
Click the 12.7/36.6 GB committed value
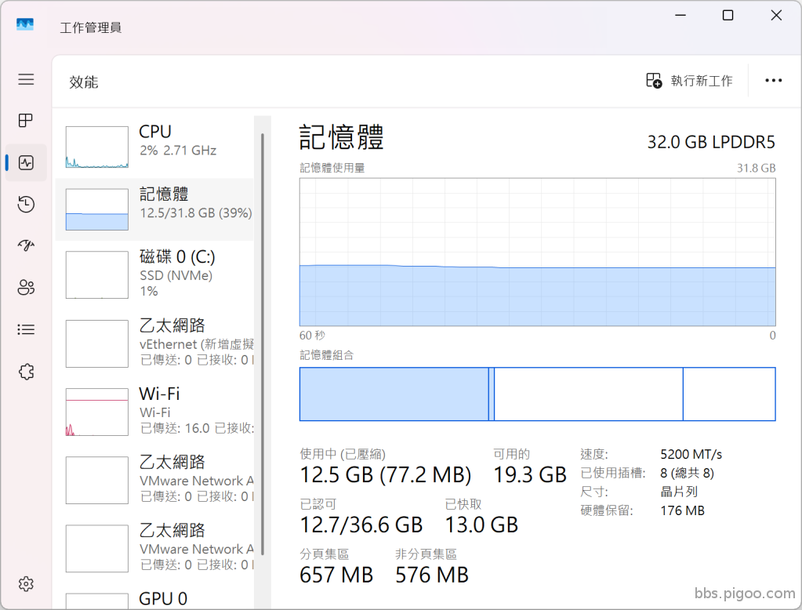tap(361, 525)
